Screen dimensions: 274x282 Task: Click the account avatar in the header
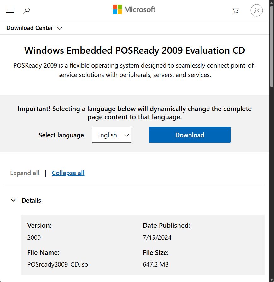pos(256,10)
